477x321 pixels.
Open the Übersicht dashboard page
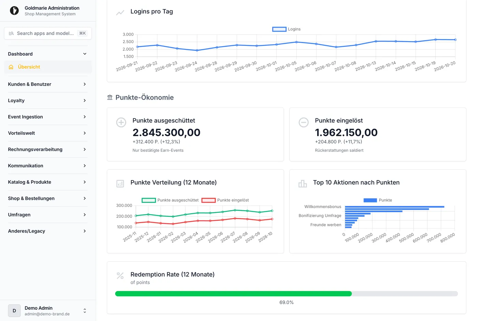48,67
